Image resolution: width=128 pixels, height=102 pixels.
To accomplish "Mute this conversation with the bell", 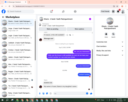I will pos(106,34).
